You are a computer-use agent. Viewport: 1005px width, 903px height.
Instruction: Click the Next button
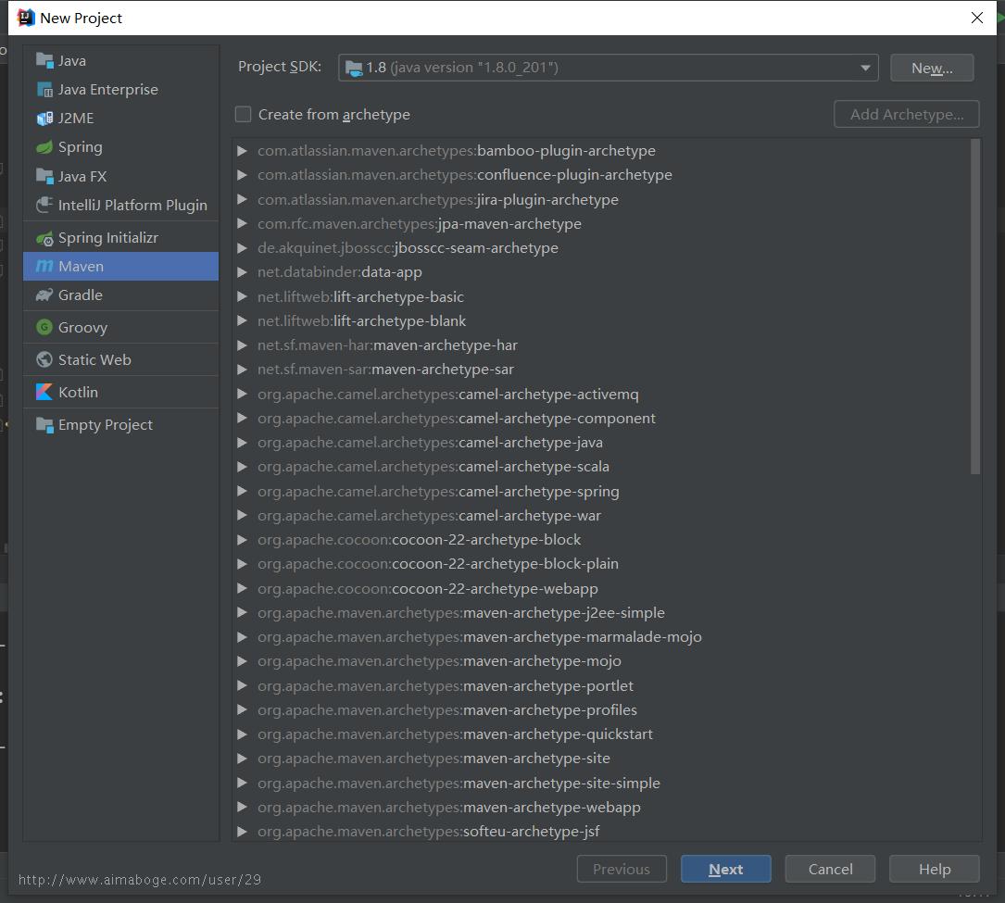[x=725, y=869]
